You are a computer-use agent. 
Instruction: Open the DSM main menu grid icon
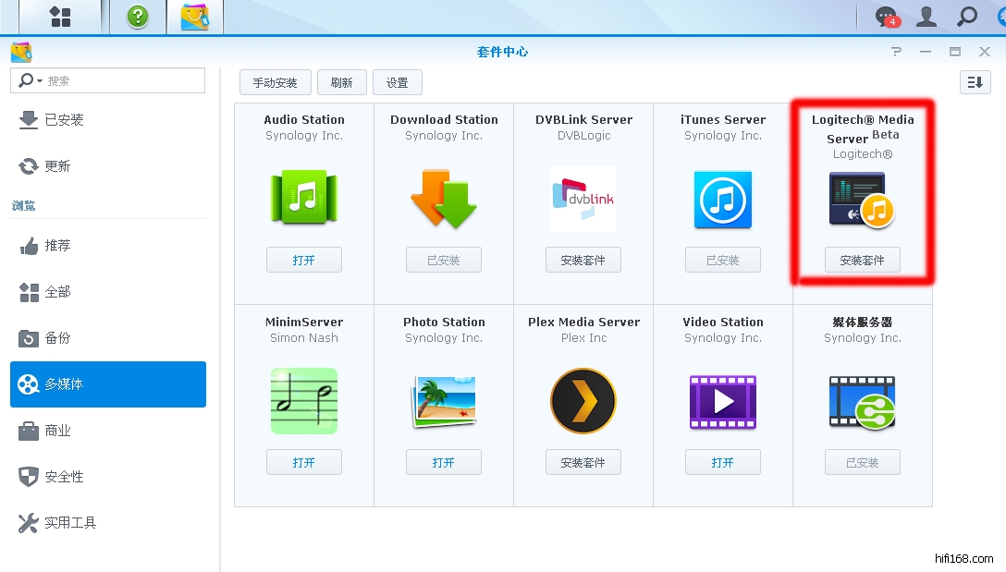(x=60, y=16)
